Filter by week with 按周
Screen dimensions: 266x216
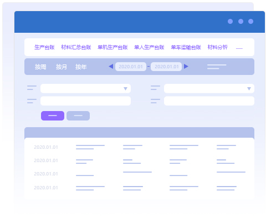(40, 67)
